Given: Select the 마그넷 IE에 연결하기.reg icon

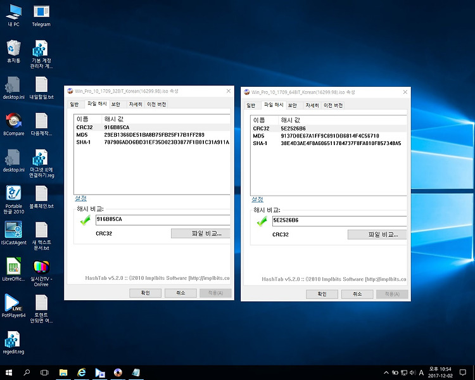Looking at the screenshot, I should coord(41,163).
